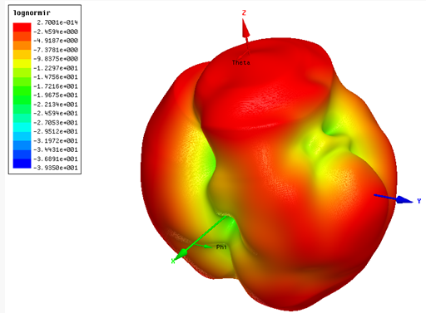Pick the bottom dark blue legend swatch
The width and height of the screenshot is (426, 313).
point(22,164)
